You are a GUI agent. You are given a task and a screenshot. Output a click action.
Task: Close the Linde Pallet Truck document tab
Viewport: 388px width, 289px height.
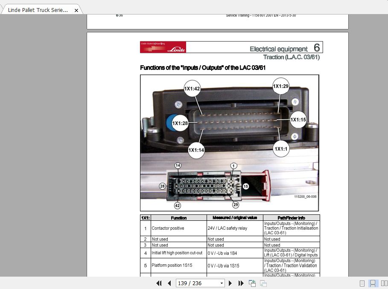[x=76, y=10]
